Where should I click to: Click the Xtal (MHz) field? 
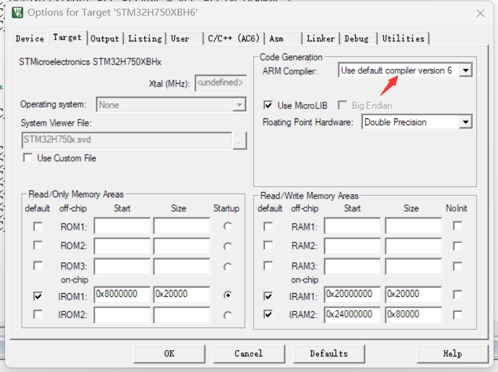pos(220,83)
